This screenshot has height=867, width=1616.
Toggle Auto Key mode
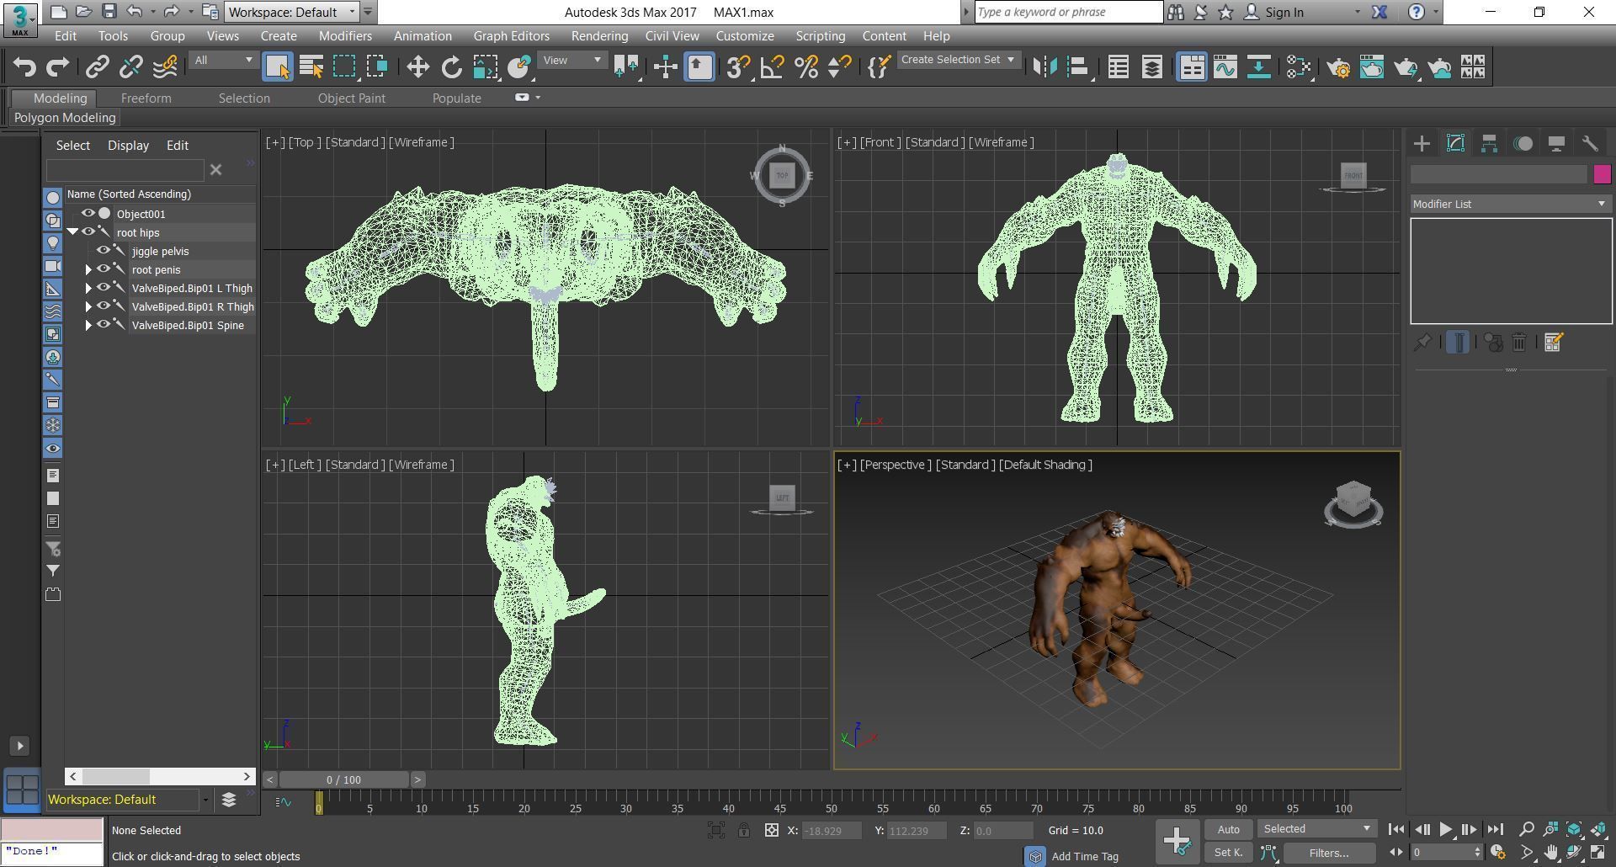tap(1228, 829)
